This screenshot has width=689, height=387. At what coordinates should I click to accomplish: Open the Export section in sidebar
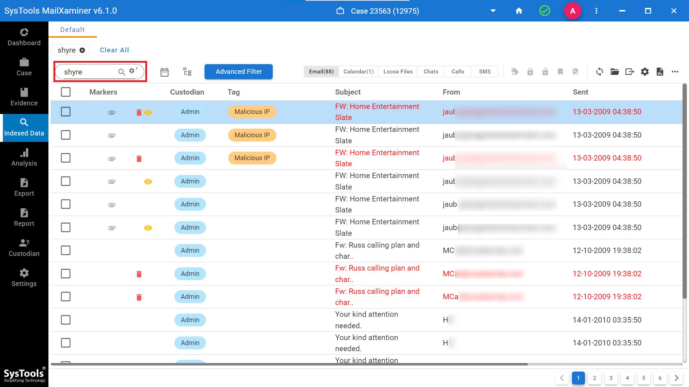coord(24,188)
